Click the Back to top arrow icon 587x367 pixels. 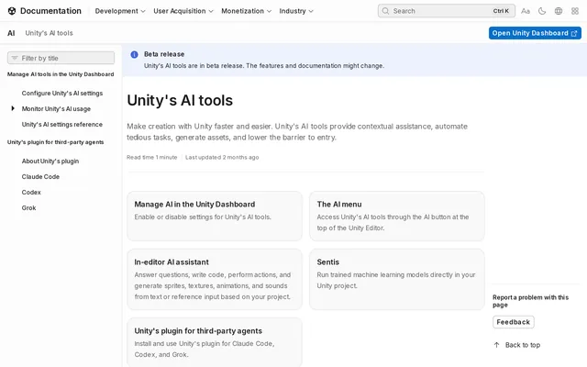point(496,345)
